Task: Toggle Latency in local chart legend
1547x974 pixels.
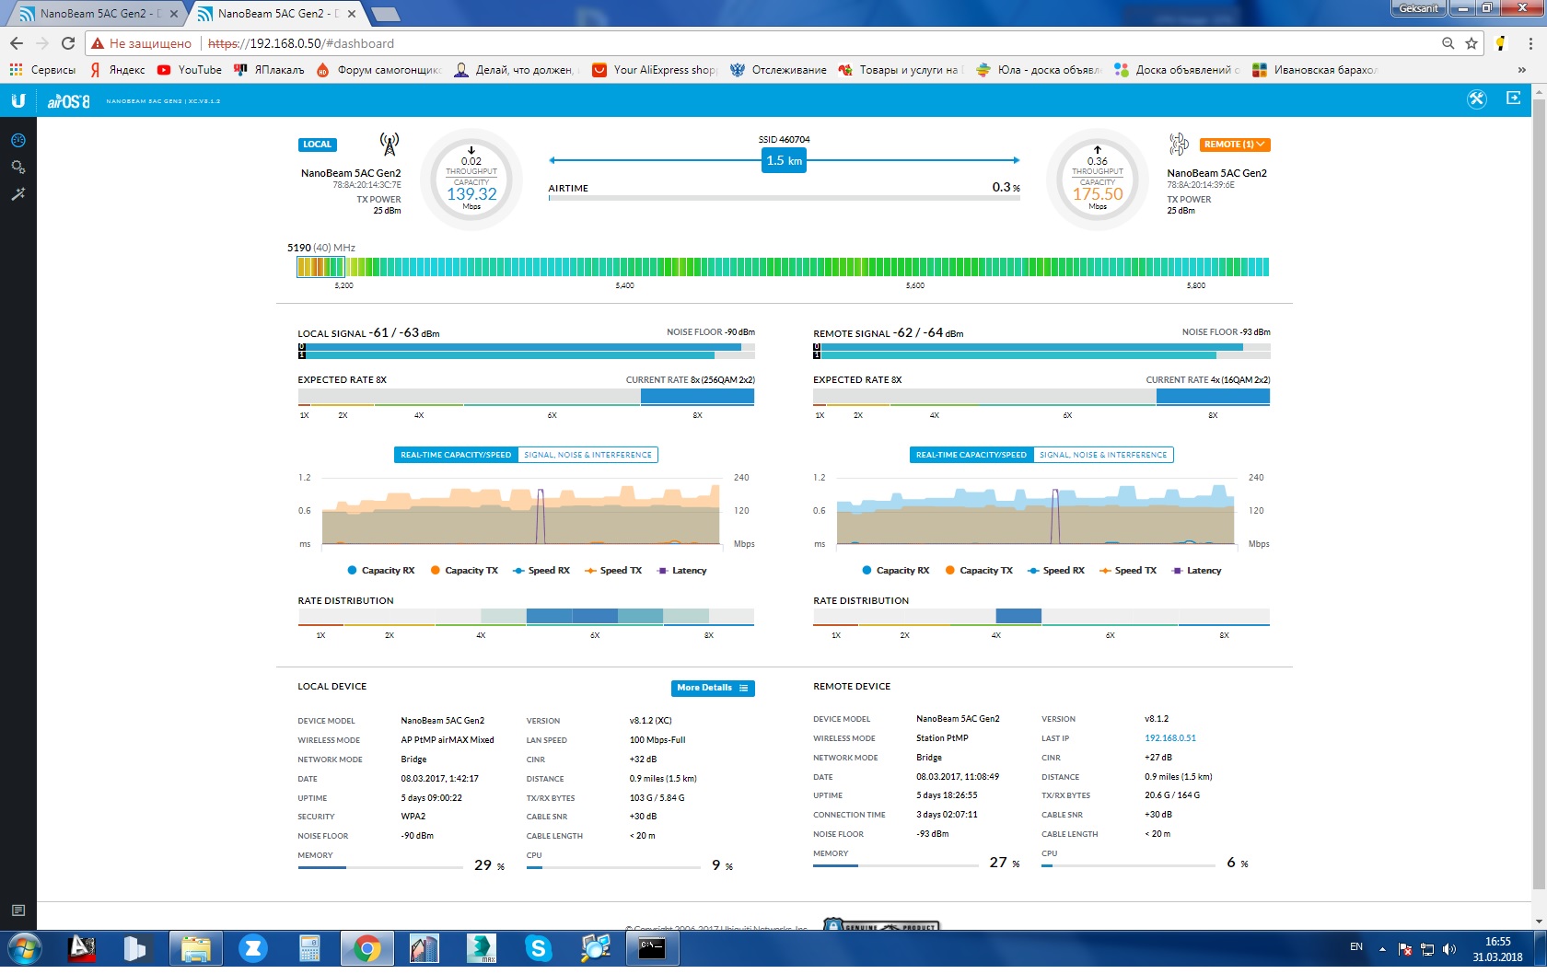Action: coord(682,571)
